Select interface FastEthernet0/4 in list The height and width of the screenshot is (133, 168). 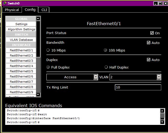point(21,66)
